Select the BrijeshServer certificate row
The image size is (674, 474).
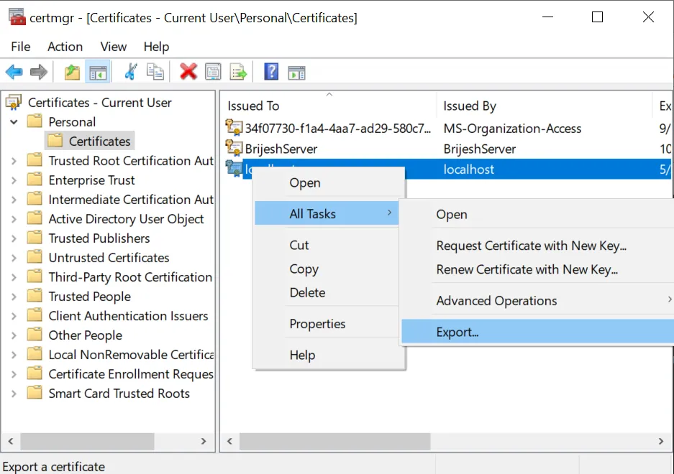[281, 149]
